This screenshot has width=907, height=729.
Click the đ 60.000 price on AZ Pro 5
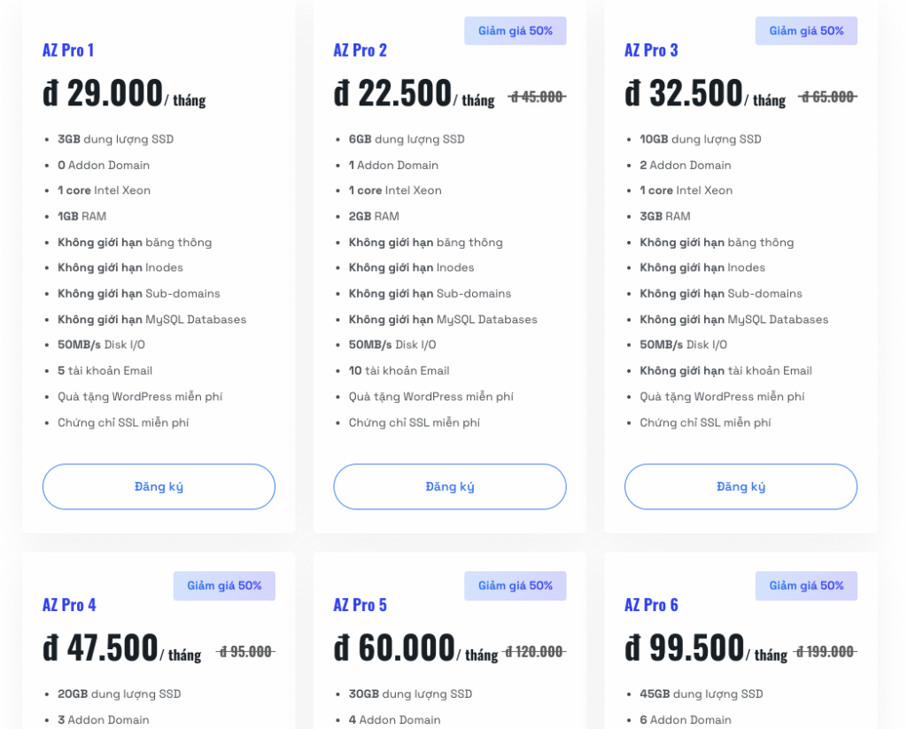pyautogui.click(x=394, y=648)
